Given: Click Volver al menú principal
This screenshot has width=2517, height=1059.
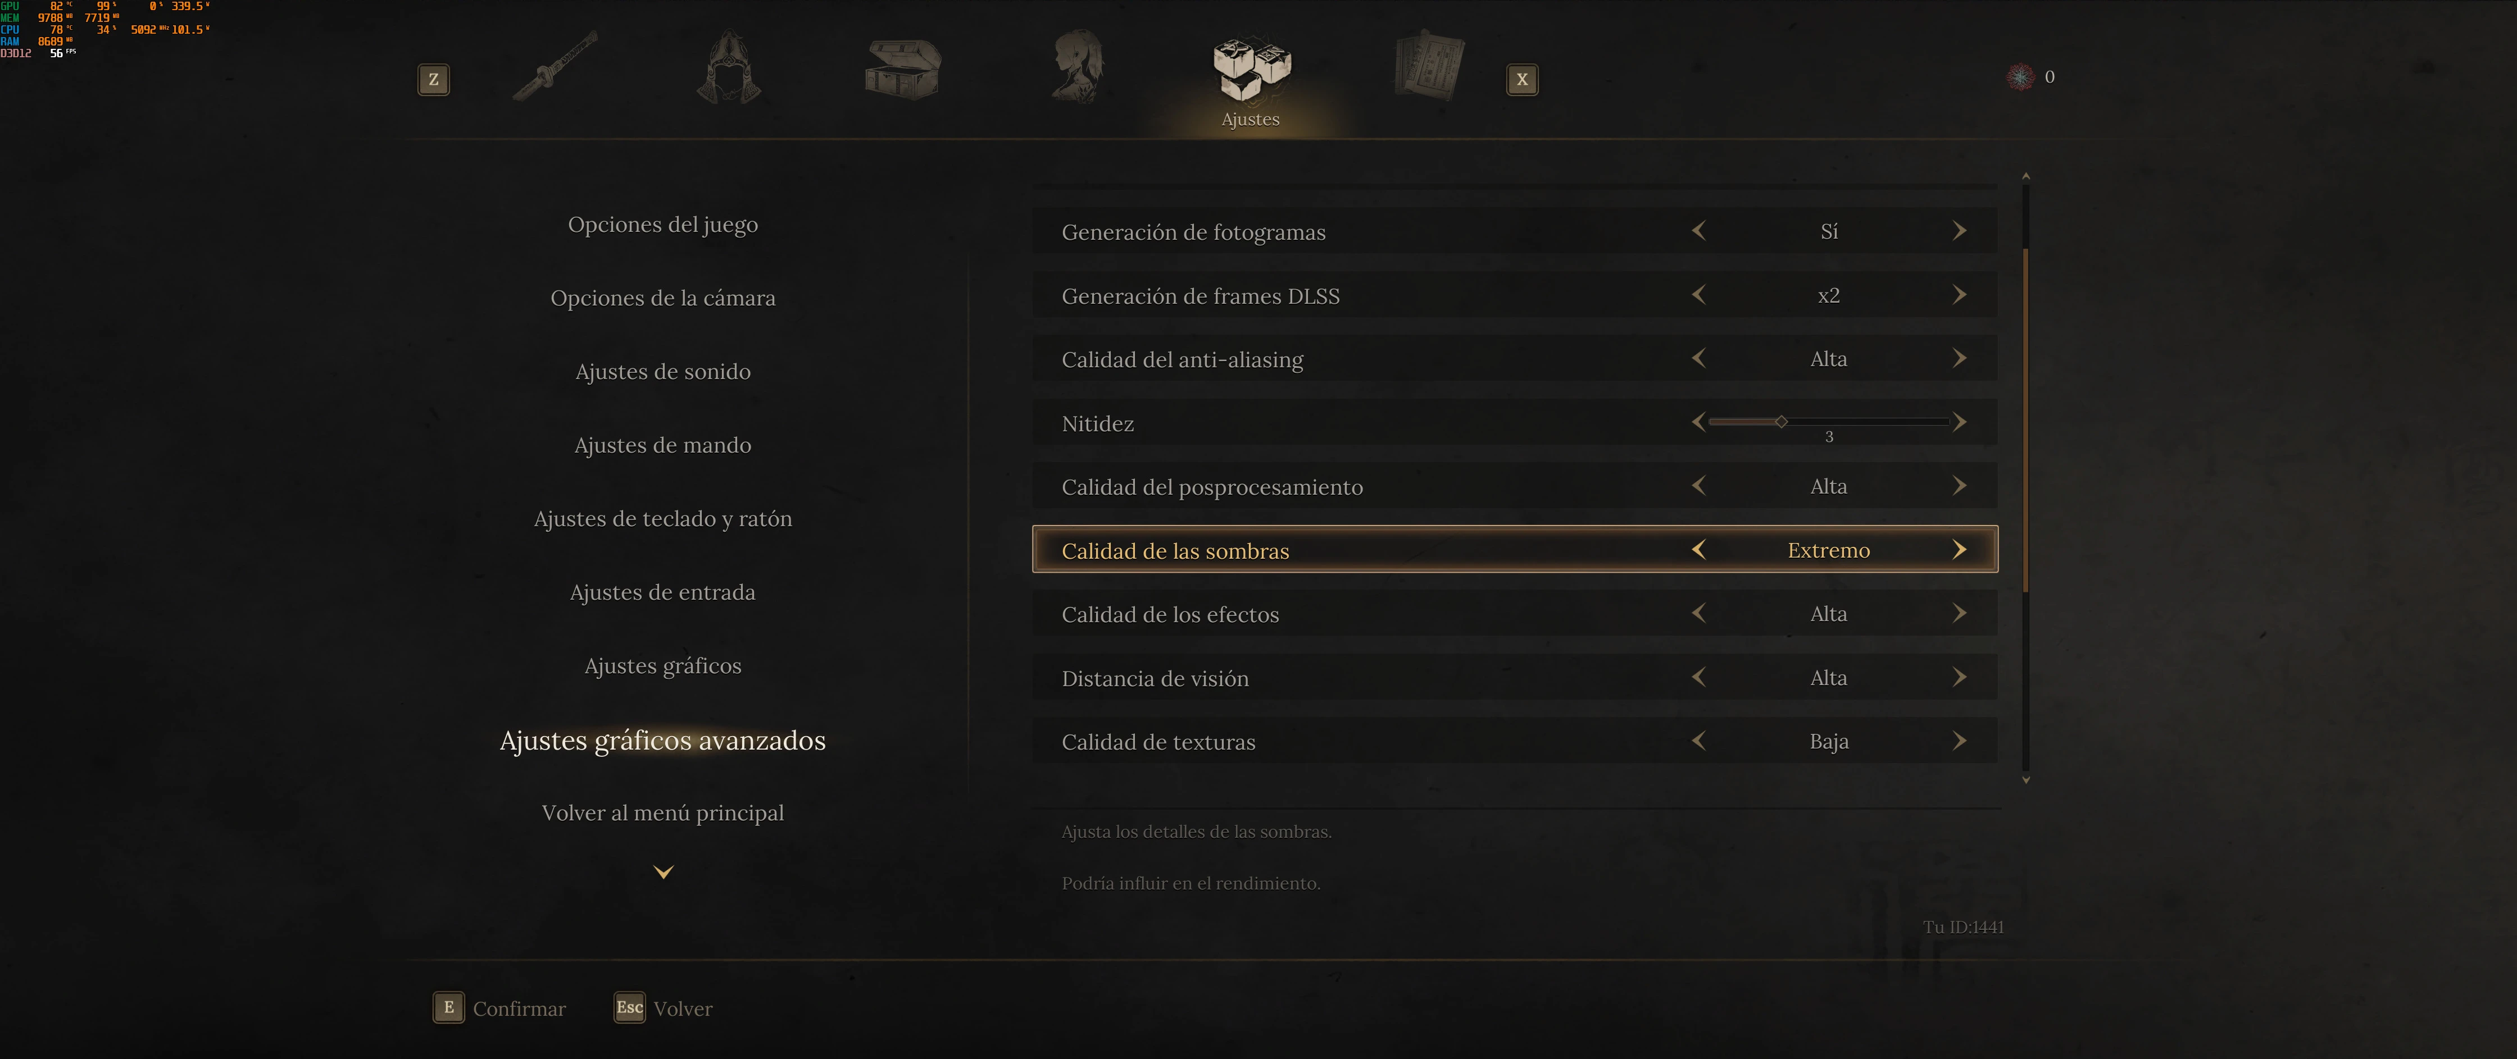Looking at the screenshot, I should pos(662,813).
